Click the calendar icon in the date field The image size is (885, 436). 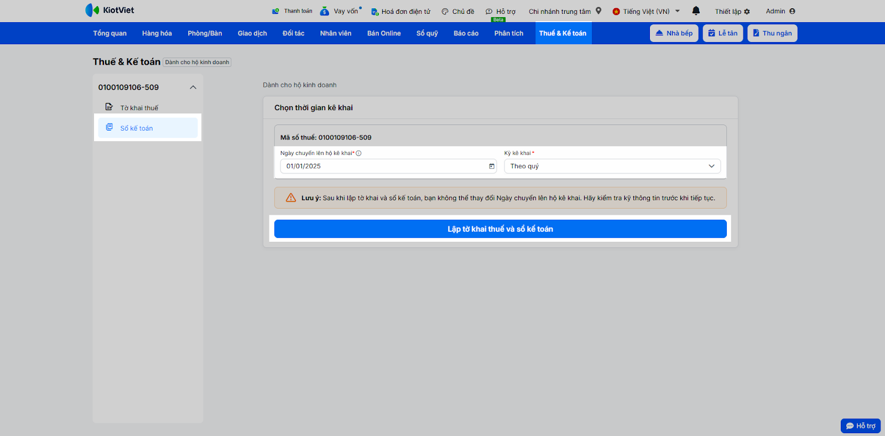tap(492, 166)
